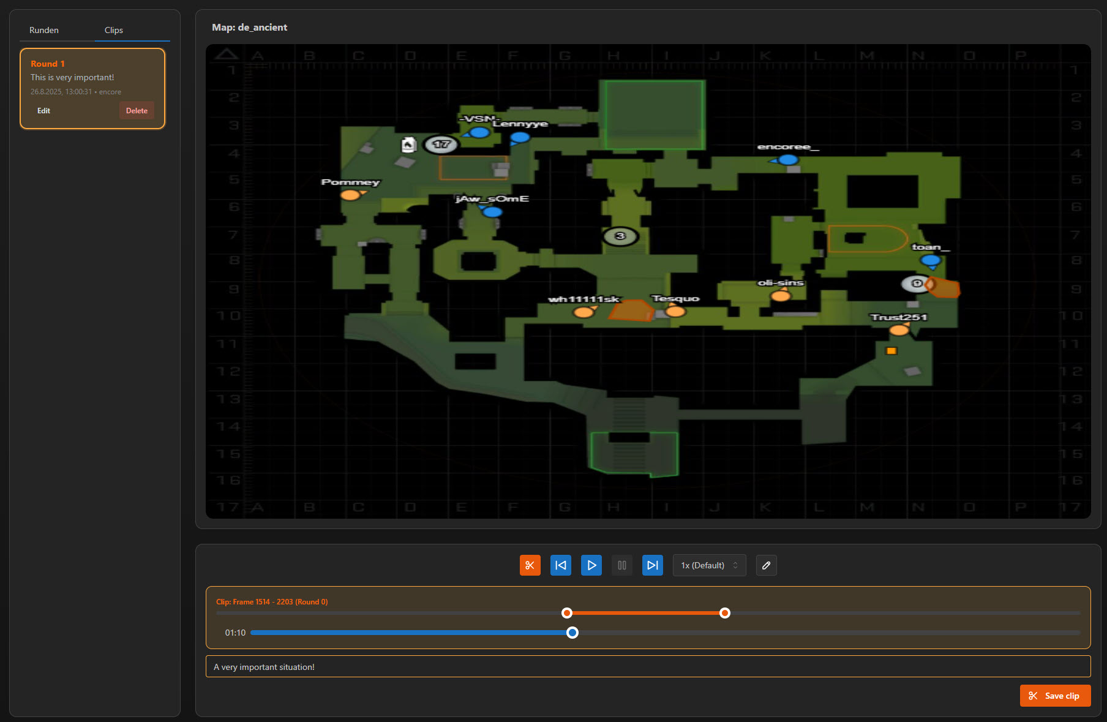Click the clip range end handle
Screen dimensions: 1107x722
coord(725,613)
